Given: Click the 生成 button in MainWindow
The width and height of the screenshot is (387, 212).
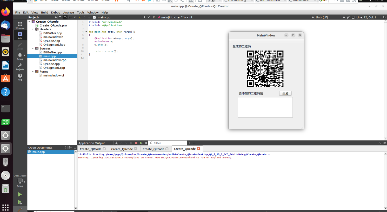Looking at the screenshot, I should [285, 93].
